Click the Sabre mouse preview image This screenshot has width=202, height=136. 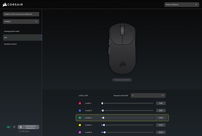[122, 48]
